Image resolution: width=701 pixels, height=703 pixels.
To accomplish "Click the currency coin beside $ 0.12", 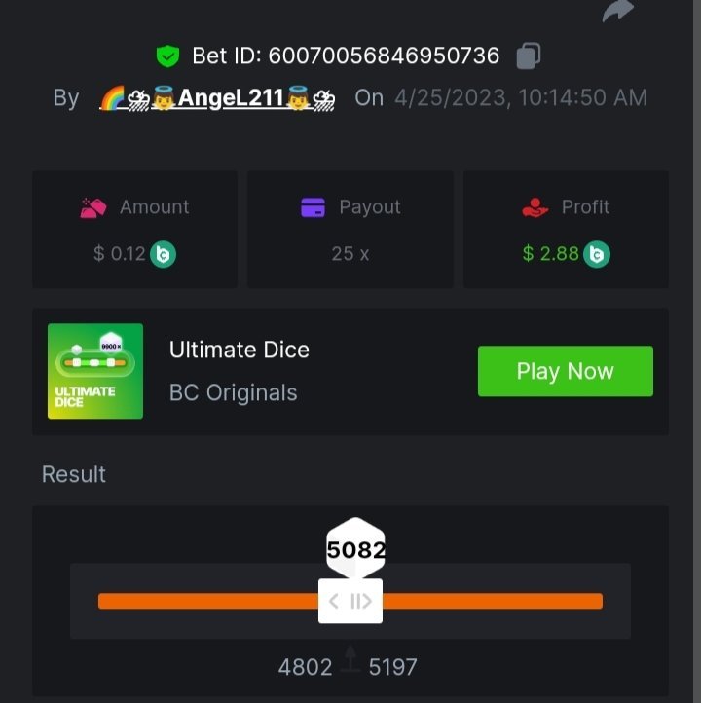I will (x=163, y=254).
